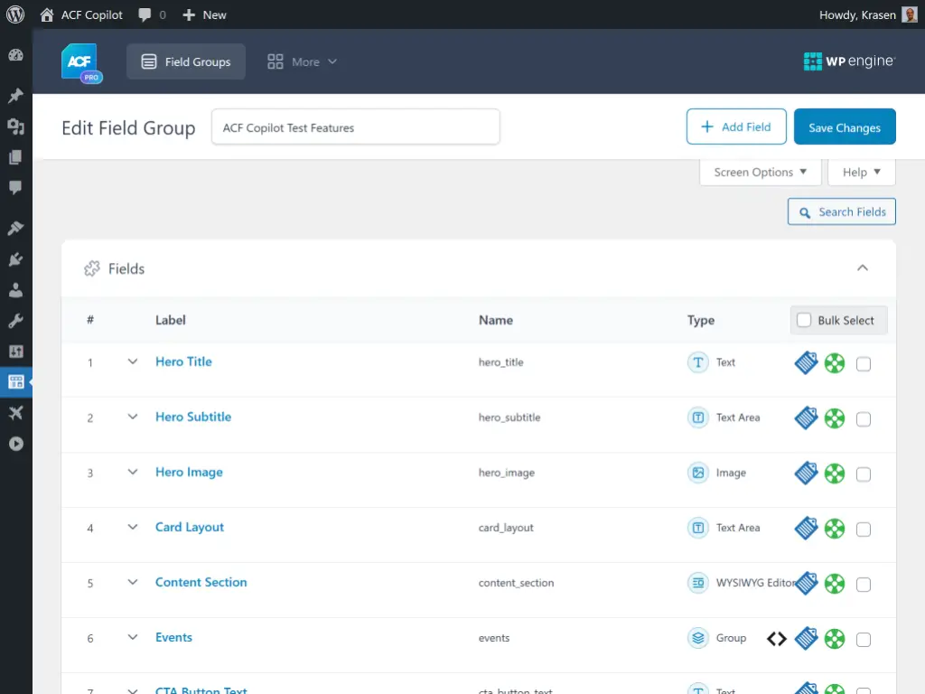This screenshot has width=925, height=694.
Task: Click the WordPress logo in the top bar
Action: pos(14,14)
